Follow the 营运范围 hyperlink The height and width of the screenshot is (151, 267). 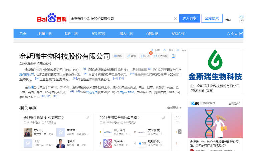91,92
